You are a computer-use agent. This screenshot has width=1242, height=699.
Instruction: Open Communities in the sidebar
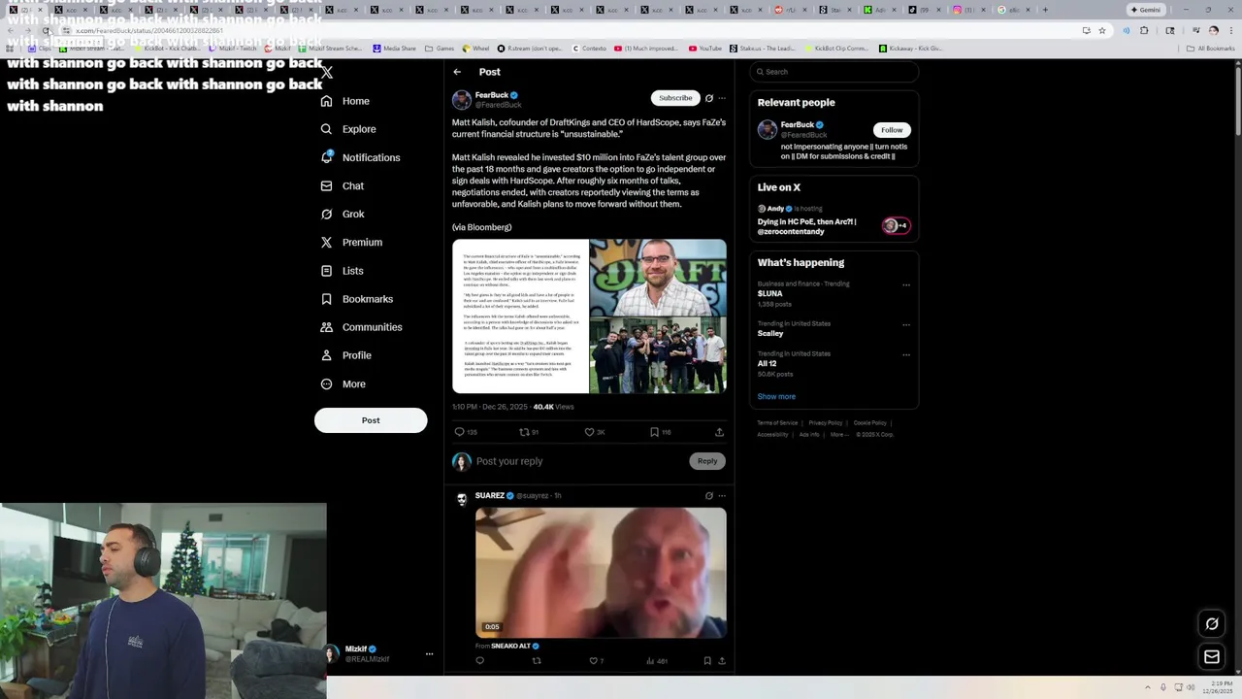361,327
